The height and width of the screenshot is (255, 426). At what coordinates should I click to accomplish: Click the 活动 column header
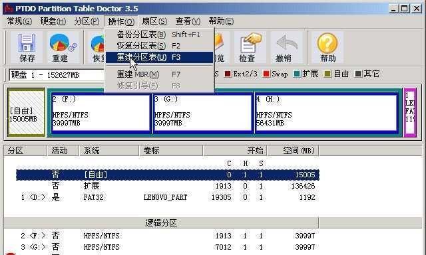coord(63,150)
